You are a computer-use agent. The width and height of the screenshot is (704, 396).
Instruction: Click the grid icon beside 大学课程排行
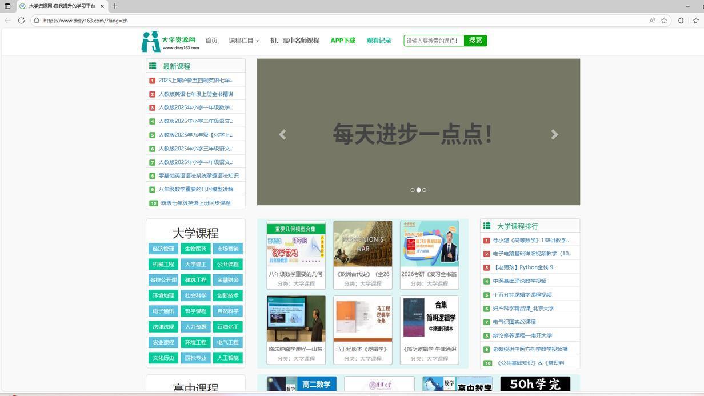point(487,226)
